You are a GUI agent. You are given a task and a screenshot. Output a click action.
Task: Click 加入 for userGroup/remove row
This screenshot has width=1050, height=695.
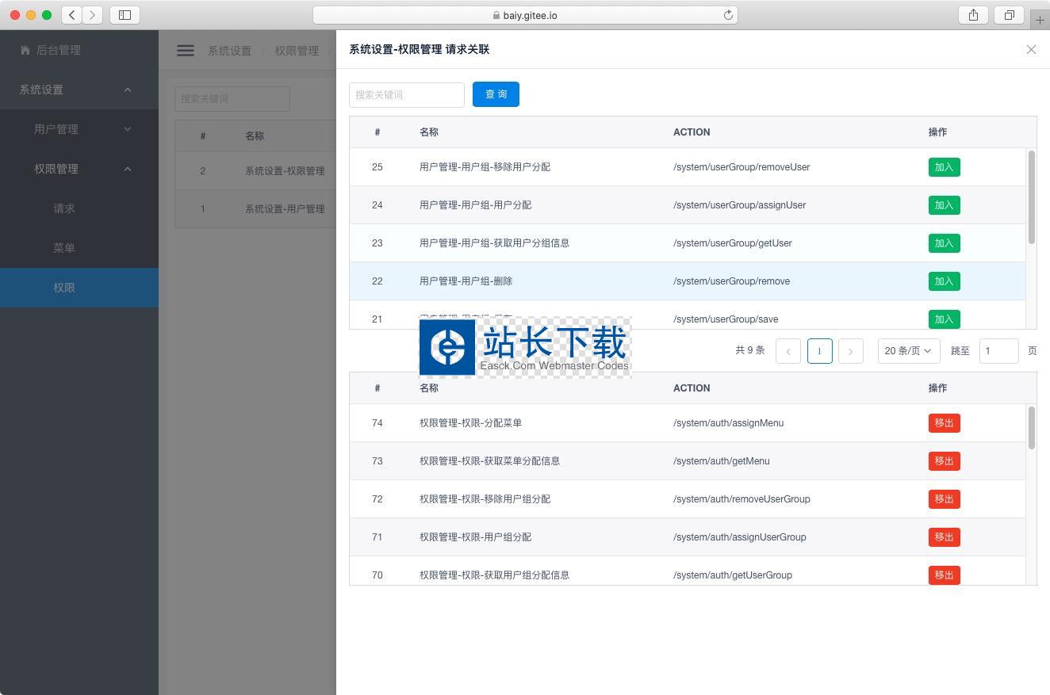click(x=944, y=281)
